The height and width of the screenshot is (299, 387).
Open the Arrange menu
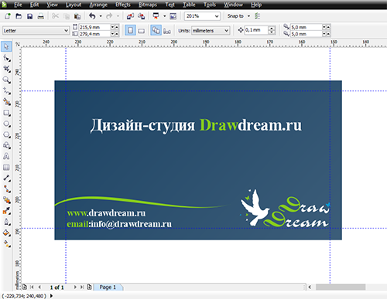[98, 5]
